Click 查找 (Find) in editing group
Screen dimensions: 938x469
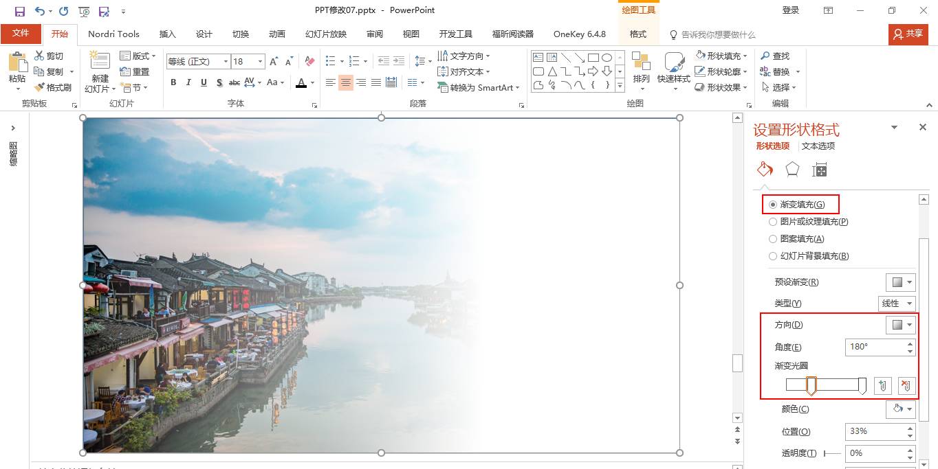coord(775,56)
